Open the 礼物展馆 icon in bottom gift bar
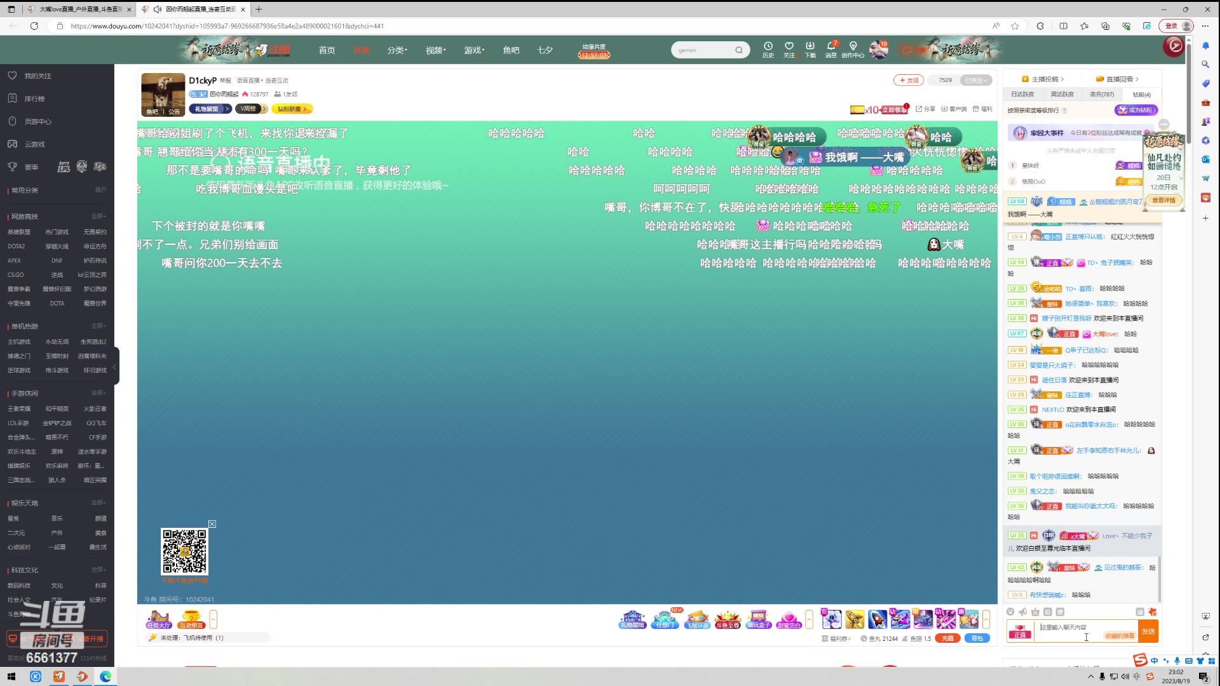 point(632,619)
